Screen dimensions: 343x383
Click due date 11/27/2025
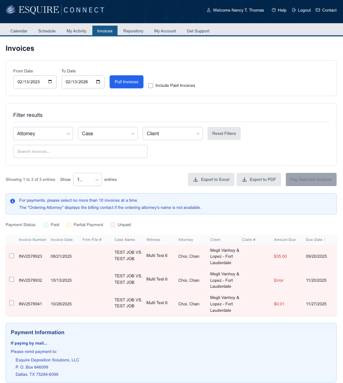tap(316, 304)
